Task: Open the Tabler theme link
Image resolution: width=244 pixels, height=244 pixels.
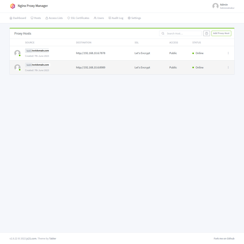Action: pos(53,238)
